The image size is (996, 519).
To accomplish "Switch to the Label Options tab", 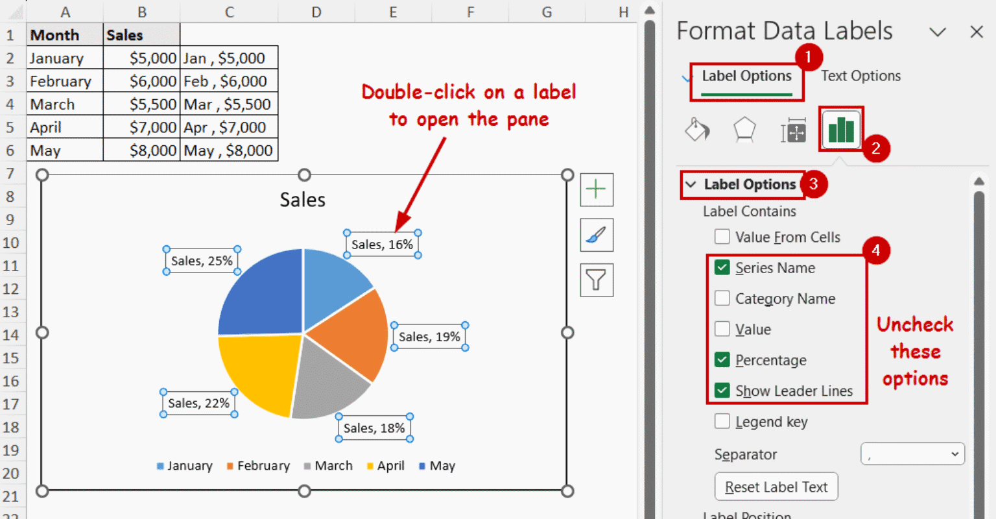I will click(x=746, y=76).
